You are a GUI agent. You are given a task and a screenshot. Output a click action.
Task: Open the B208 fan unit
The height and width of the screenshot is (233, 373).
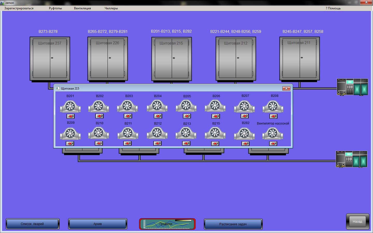tap(273, 106)
